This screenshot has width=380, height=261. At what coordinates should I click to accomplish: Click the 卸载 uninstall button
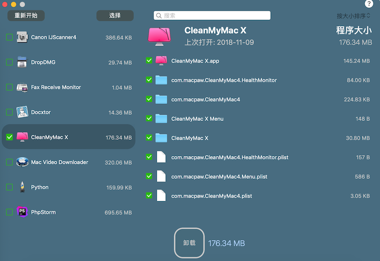189,243
